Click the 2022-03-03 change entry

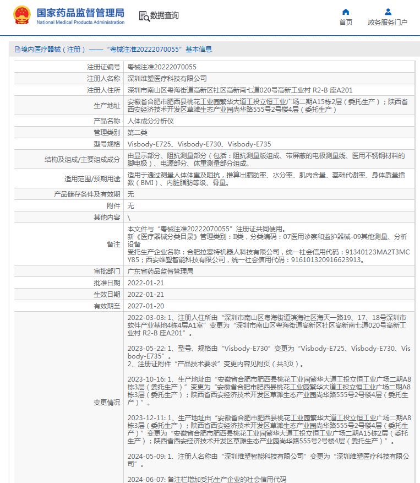(267, 325)
